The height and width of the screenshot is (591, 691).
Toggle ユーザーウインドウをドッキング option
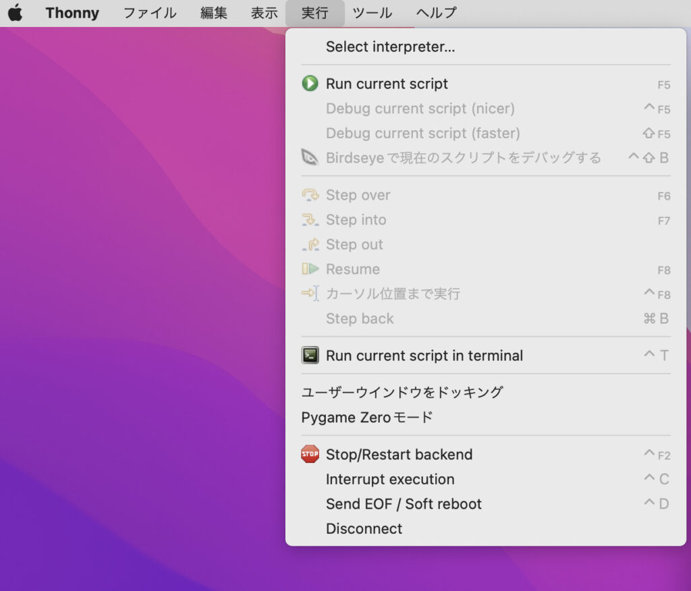tap(486, 392)
